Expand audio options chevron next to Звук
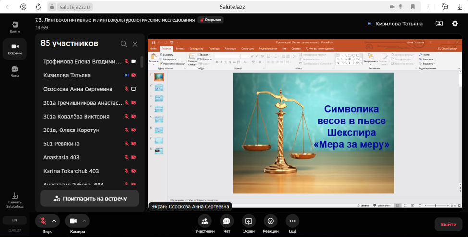 tap(54, 221)
